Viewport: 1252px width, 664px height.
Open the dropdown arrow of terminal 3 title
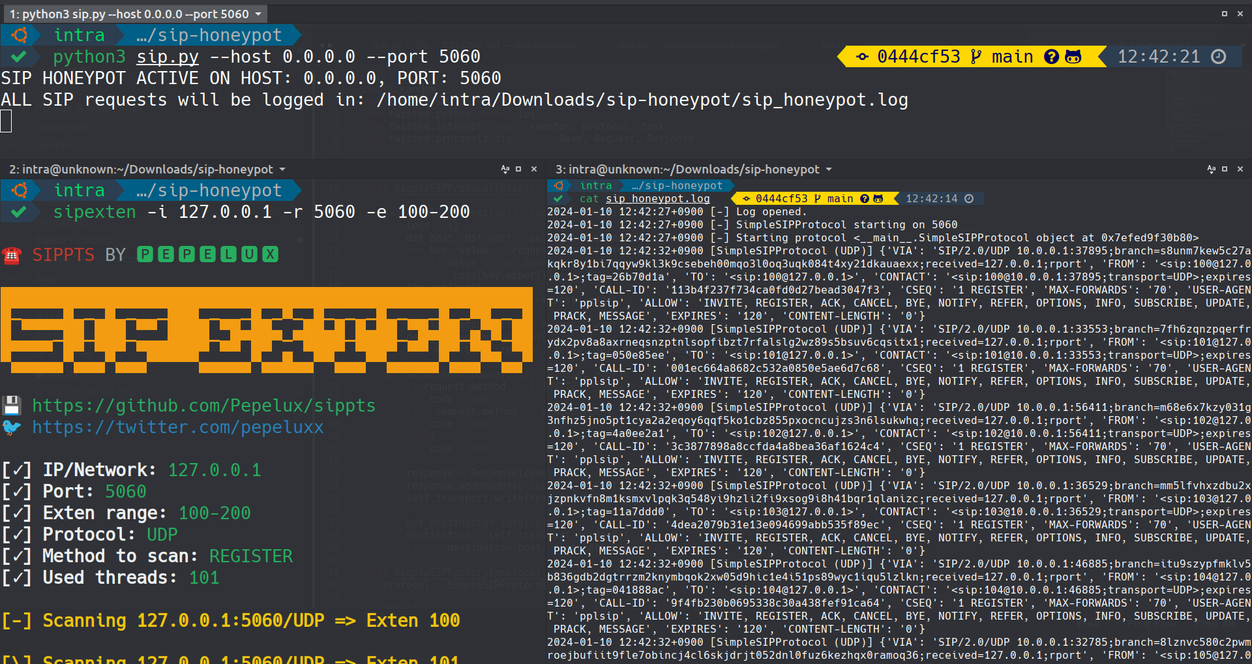829,169
